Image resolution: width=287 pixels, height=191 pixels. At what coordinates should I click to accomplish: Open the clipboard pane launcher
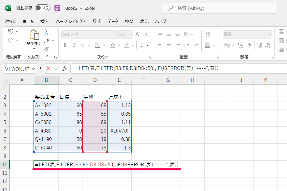(x=56, y=57)
